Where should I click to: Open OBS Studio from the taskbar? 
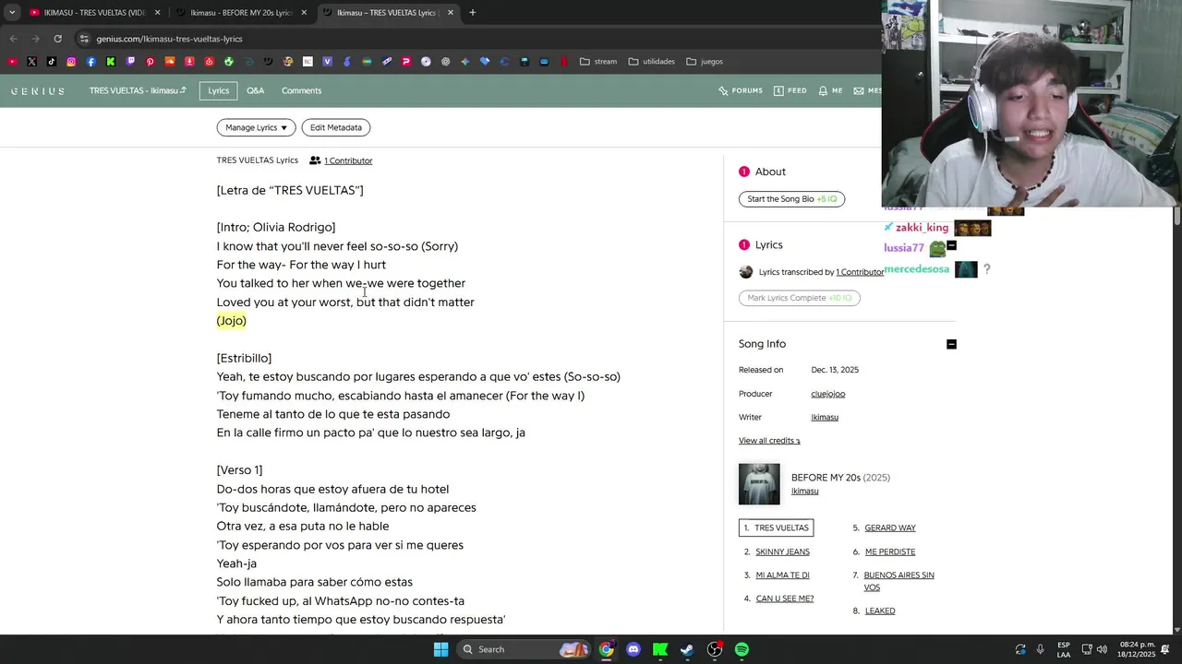(x=715, y=649)
